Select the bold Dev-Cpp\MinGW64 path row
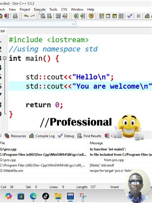The image size is (152, 203). tap(43, 155)
